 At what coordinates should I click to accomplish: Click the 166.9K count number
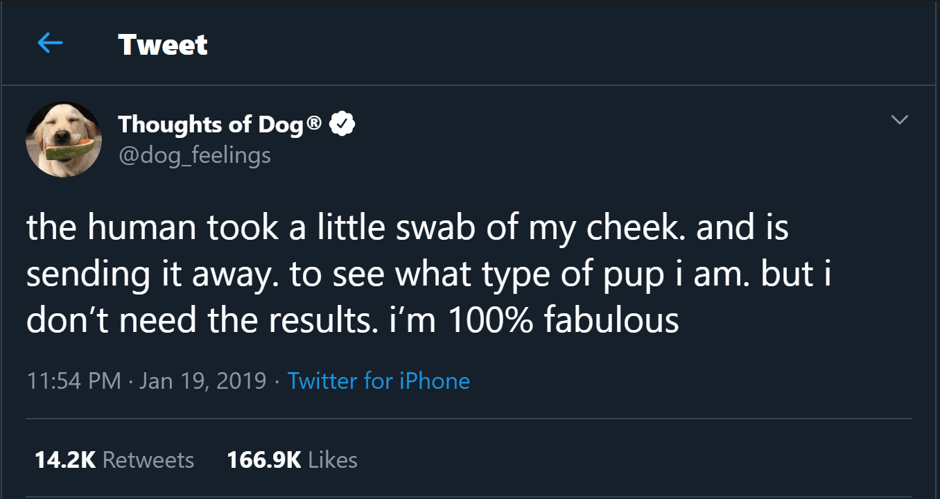click(263, 460)
